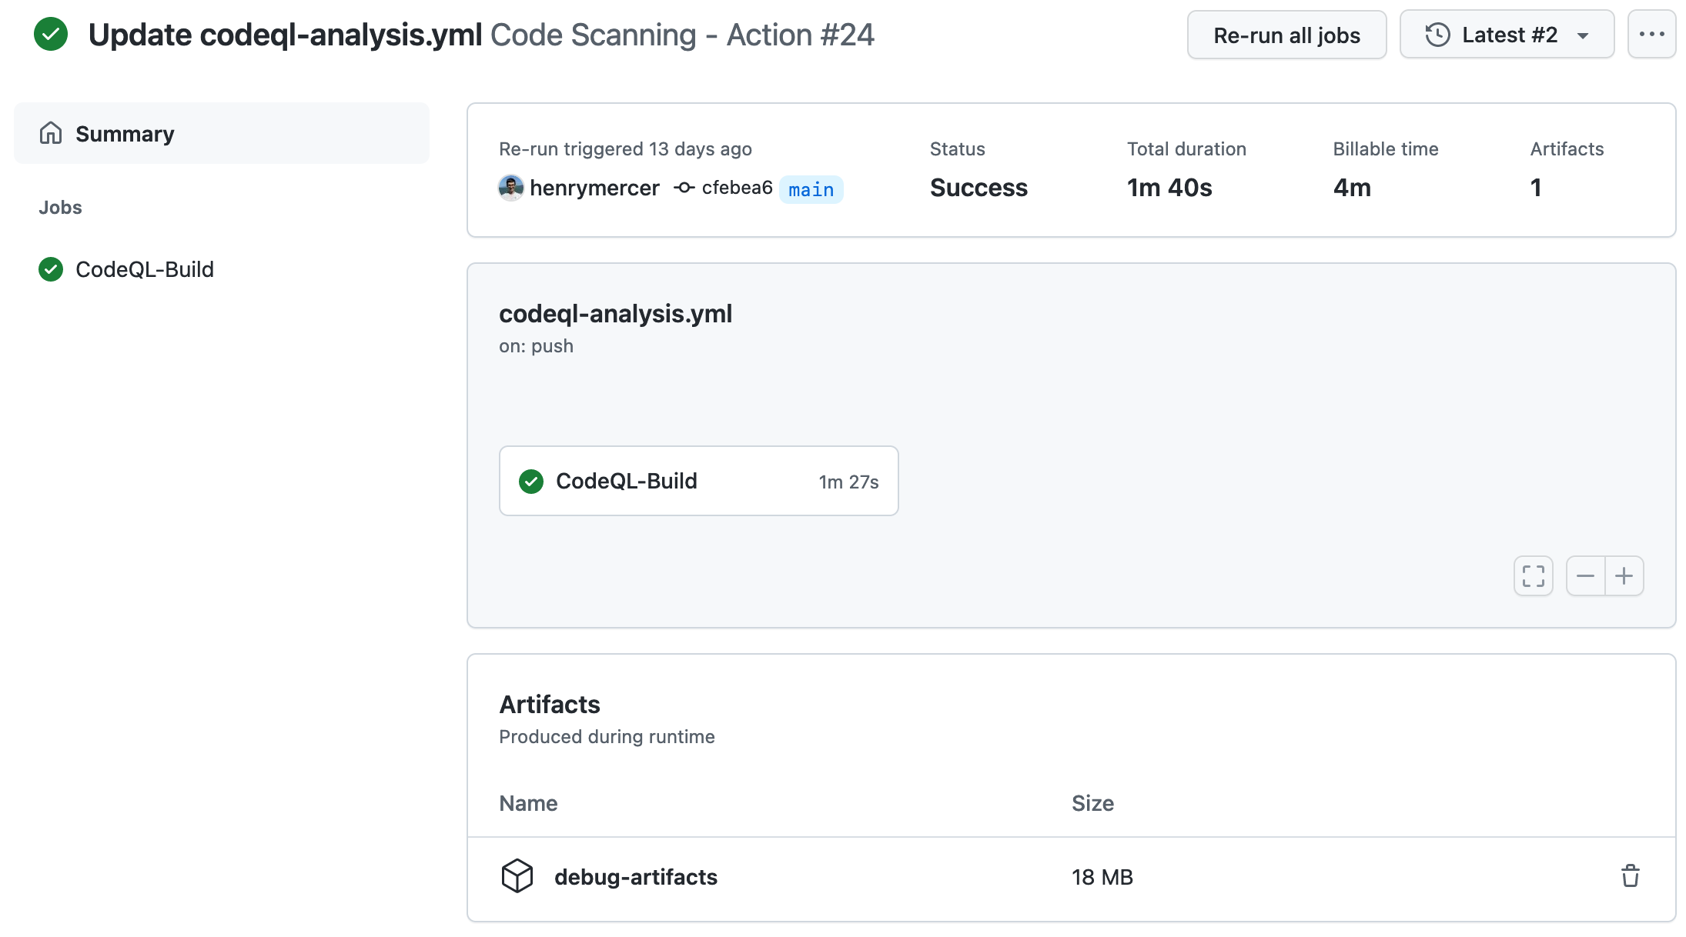Open the three-dot workflow options menu

[x=1651, y=35]
